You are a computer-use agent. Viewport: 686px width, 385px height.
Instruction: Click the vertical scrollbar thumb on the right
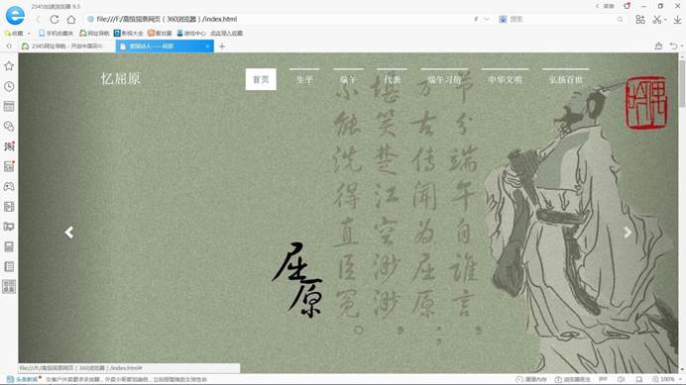coord(682,83)
